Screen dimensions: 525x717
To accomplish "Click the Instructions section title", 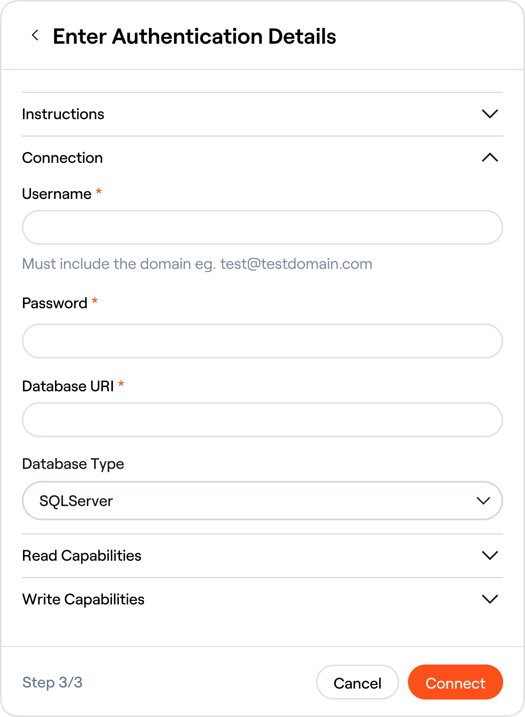I will 63,114.
